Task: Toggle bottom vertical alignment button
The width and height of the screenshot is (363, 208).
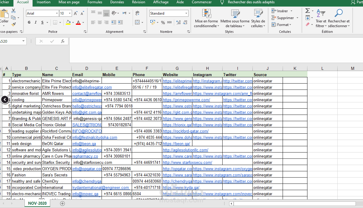Action: (106, 13)
